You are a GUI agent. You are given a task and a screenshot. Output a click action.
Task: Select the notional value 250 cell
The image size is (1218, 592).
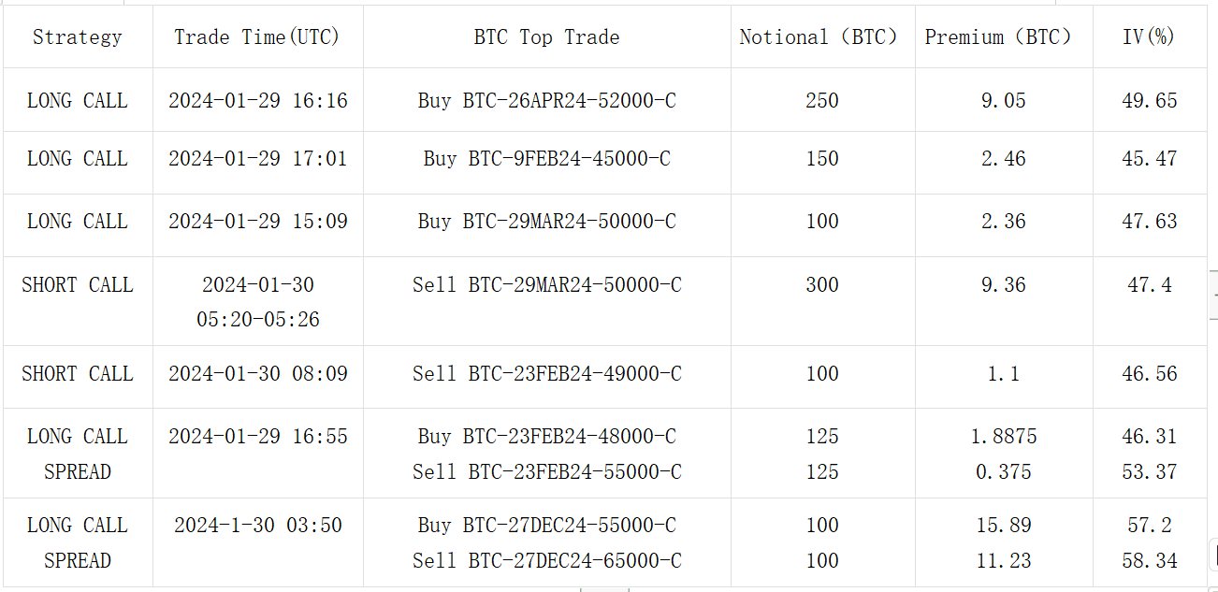point(821,101)
